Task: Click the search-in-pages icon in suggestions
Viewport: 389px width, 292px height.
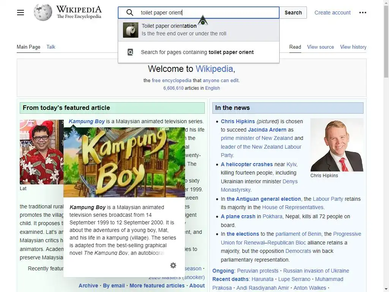Action: pos(130,52)
